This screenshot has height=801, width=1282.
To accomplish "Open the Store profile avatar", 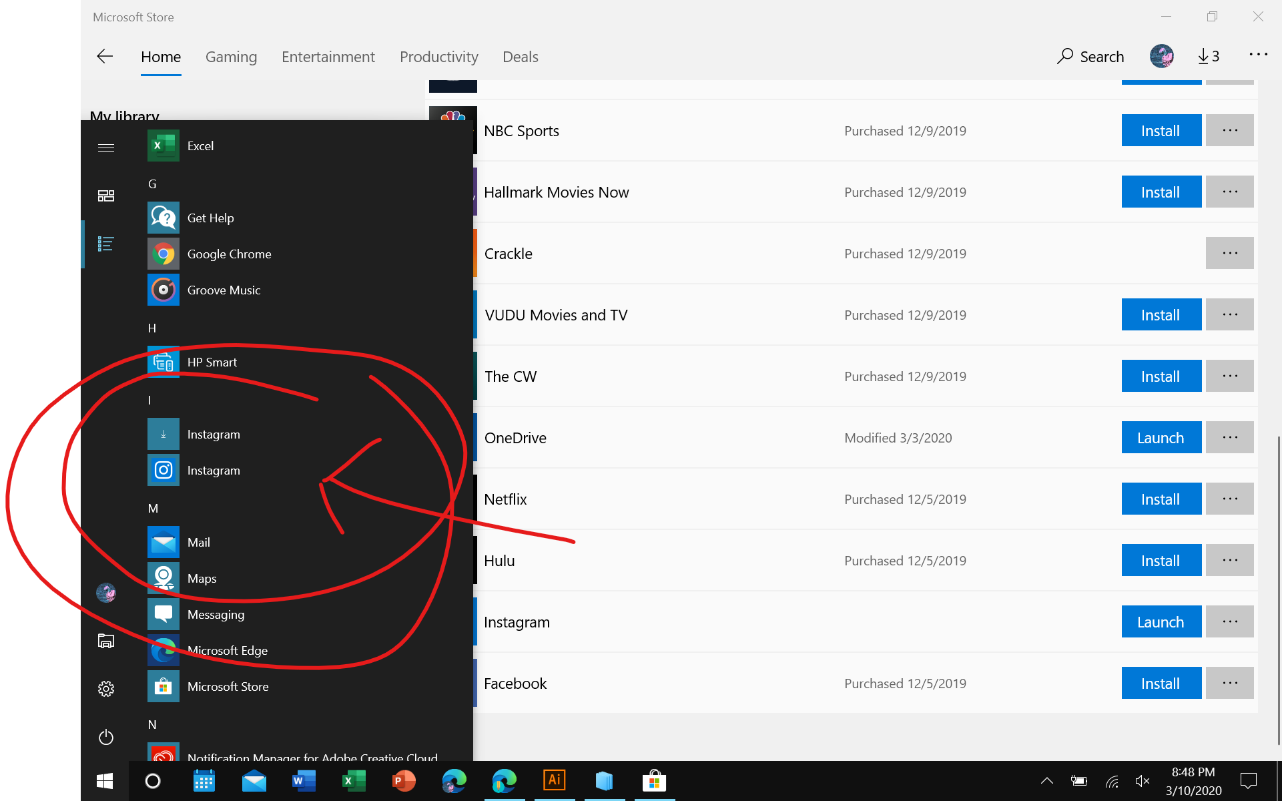I will pyautogui.click(x=1162, y=56).
